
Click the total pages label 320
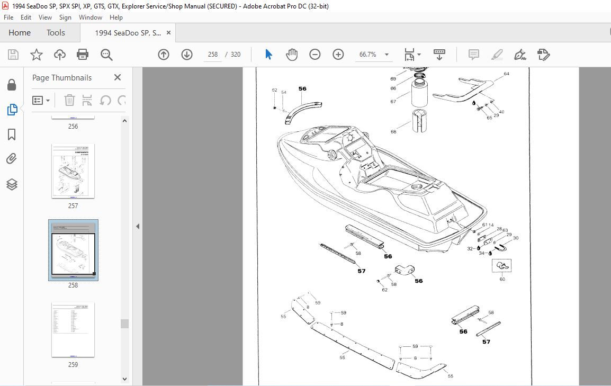click(x=236, y=55)
